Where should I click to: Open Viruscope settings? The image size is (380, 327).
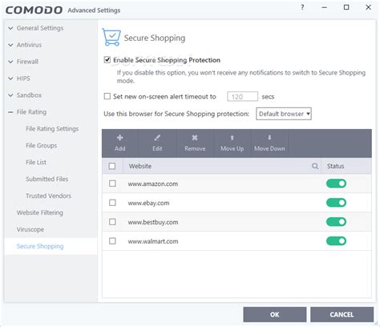30,229
